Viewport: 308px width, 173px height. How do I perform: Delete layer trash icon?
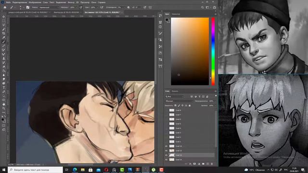click(x=212, y=164)
